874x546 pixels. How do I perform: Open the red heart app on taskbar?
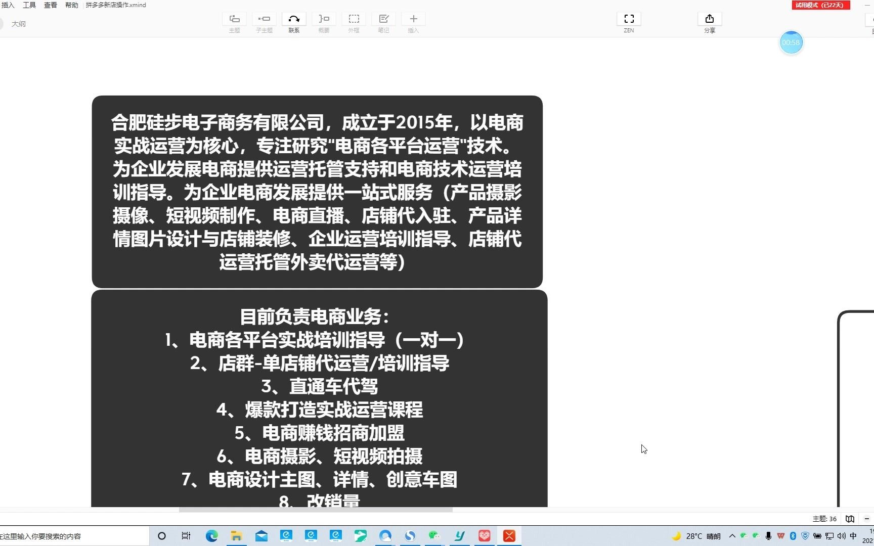coord(484,536)
